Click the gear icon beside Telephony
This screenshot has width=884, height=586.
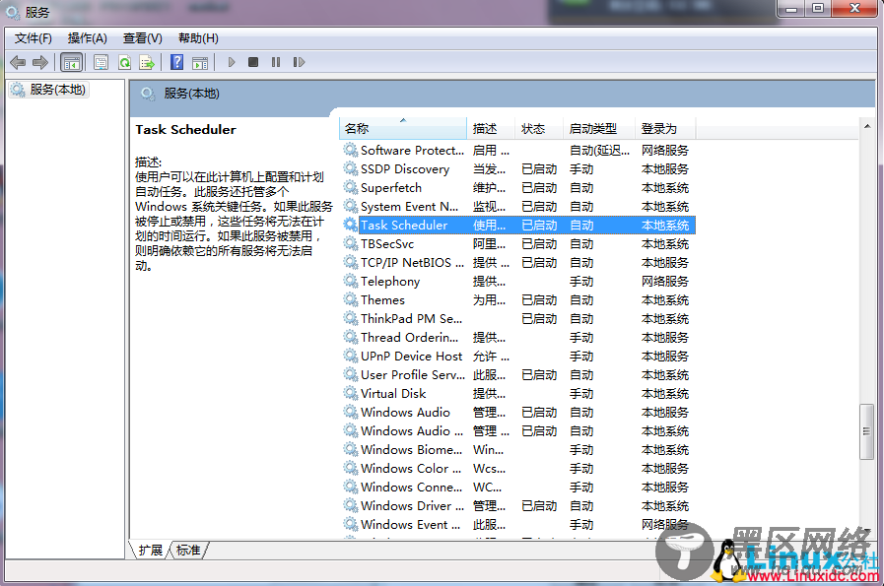351,281
